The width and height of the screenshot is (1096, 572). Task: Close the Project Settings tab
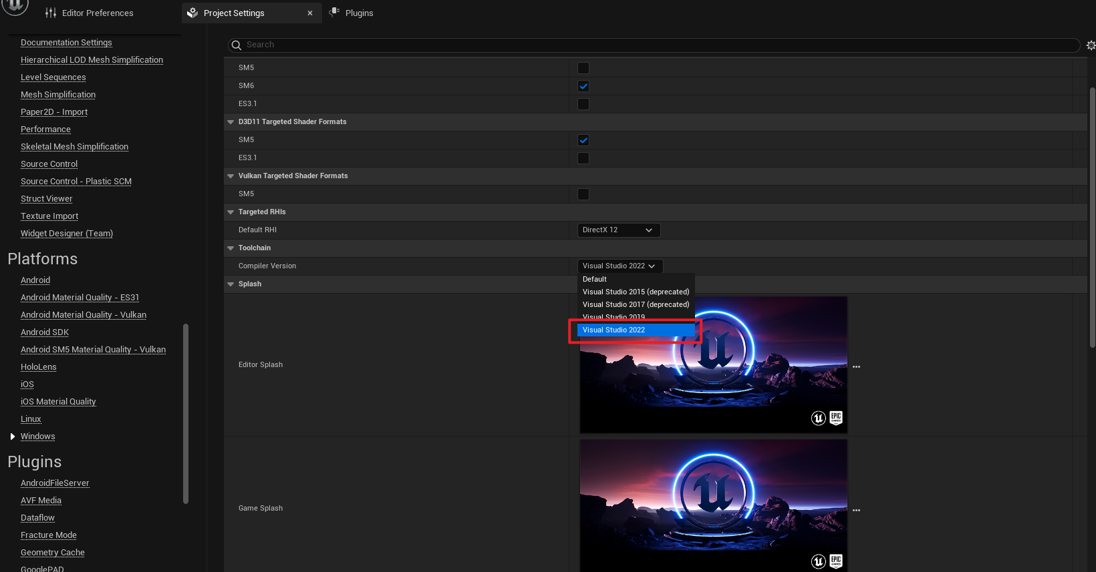click(x=310, y=13)
